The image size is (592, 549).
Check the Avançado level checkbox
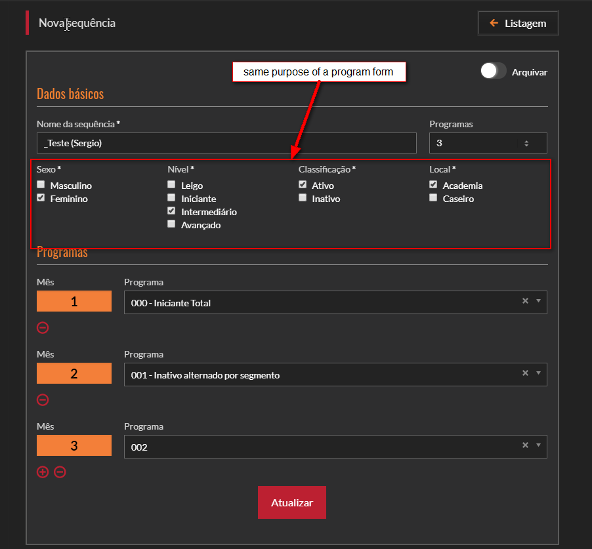coord(172,224)
